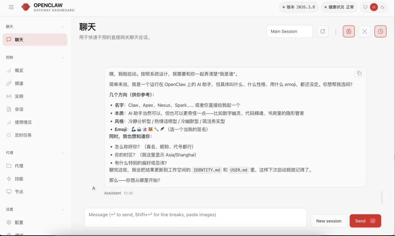Click the USER.md code tag
Viewport: 395px width, 236px height.
(239, 170)
